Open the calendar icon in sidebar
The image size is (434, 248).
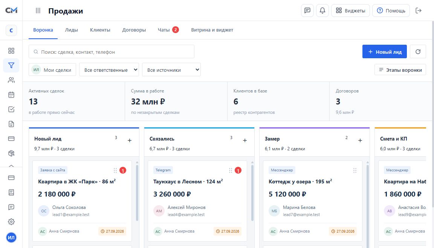pyautogui.click(x=11, y=95)
